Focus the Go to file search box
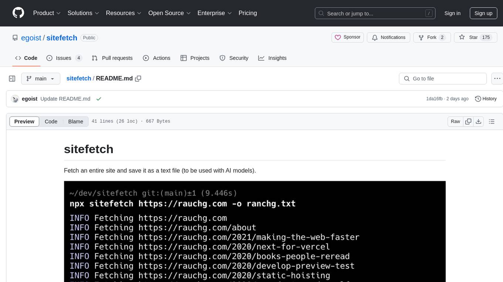Screen dimensions: 503x282 click(x=443, y=79)
